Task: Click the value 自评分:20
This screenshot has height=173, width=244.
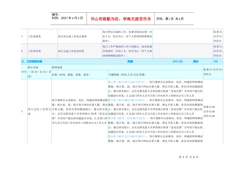Action: click(x=209, y=111)
